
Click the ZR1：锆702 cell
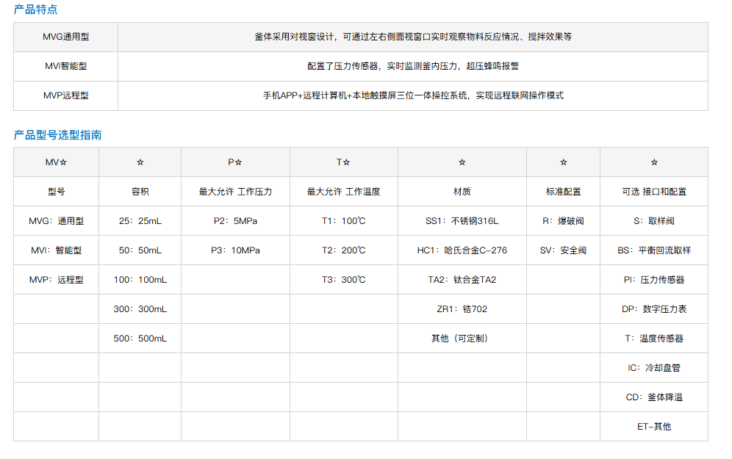[x=462, y=309]
